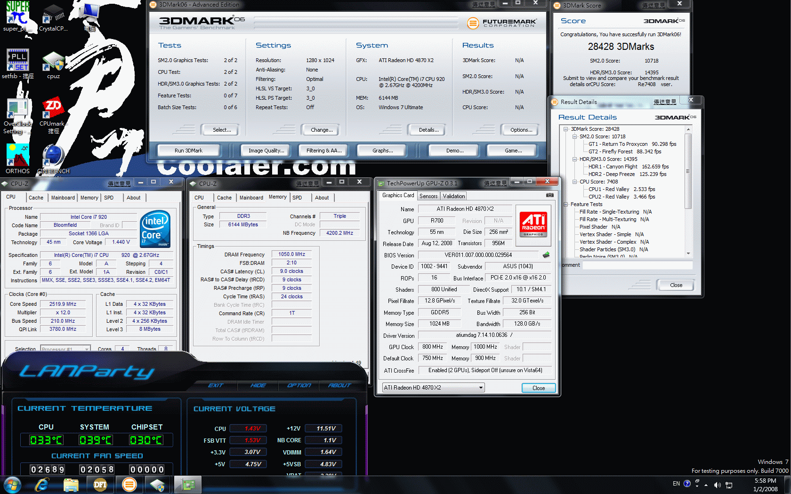This screenshot has height=494, width=791.
Task: Select HDR2 - Deep Freeze result row
Action: click(x=627, y=174)
